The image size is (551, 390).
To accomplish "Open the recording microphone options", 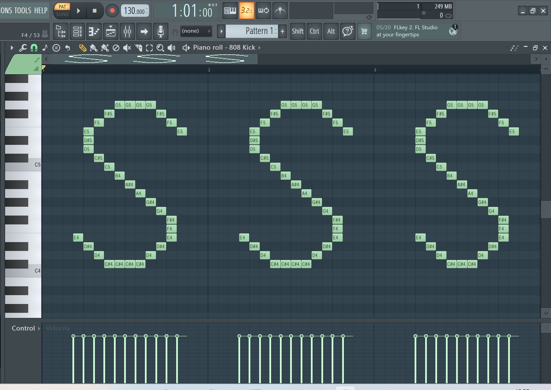I will (x=161, y=32).
